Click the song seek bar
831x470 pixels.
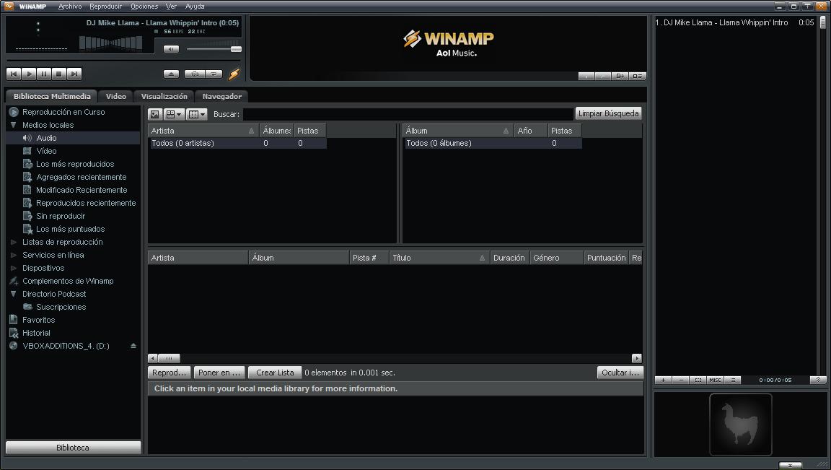point(123,61)
